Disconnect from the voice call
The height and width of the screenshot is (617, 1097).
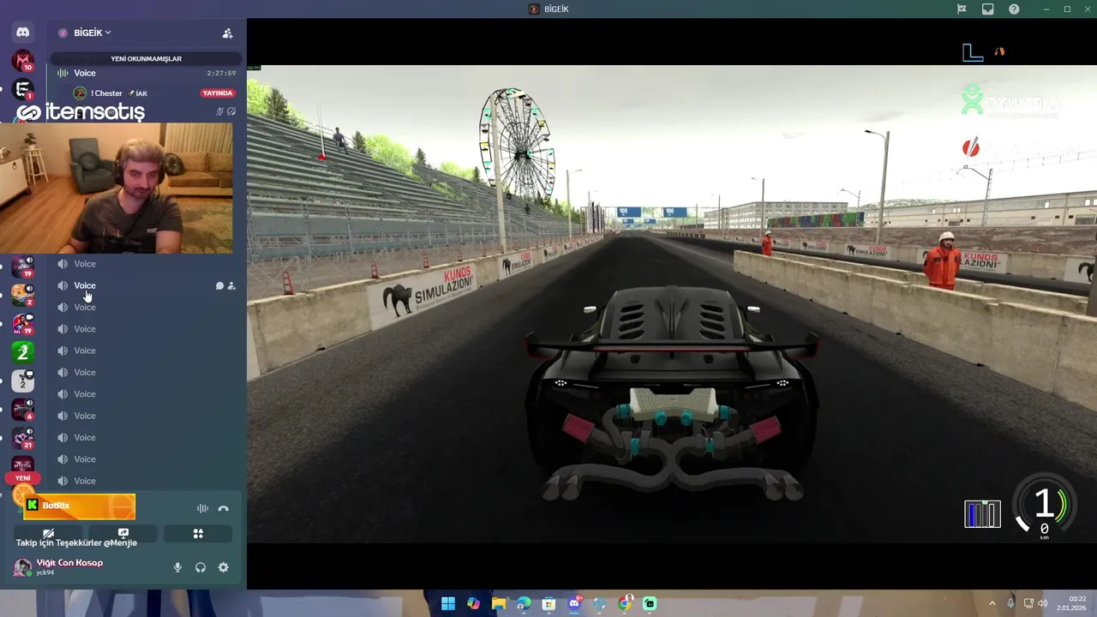point(224,508)
